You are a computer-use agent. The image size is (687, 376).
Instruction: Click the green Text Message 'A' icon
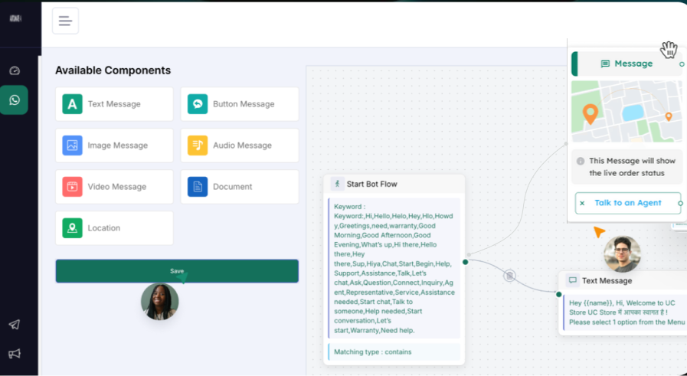[72, 104]
